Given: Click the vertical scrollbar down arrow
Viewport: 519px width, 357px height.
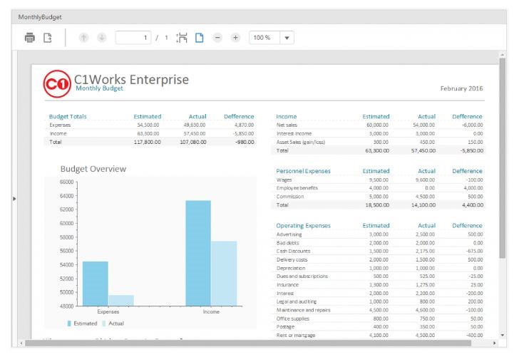Looking at the screenshot, I should coord(502,335).
